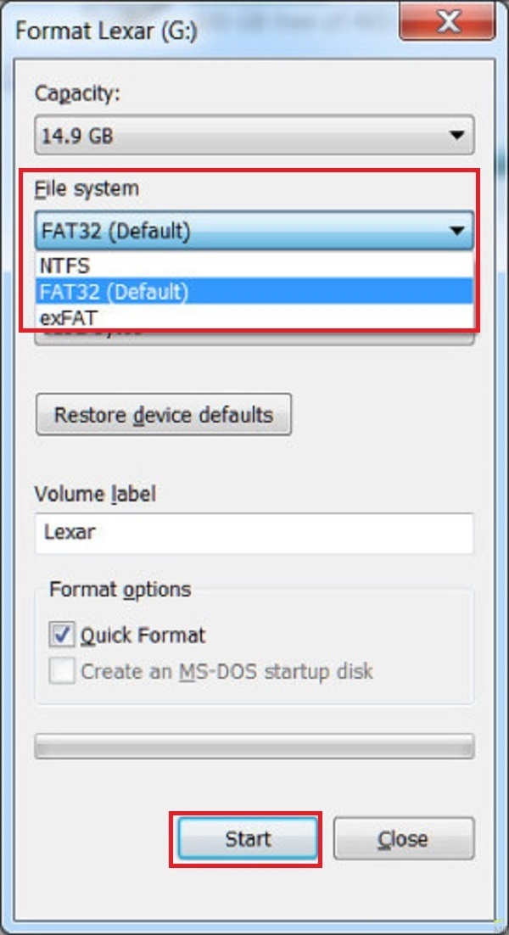Viewport: 509px width, 935px height.
Task: Click the Volume label text field
Action: tap(255, 534)
